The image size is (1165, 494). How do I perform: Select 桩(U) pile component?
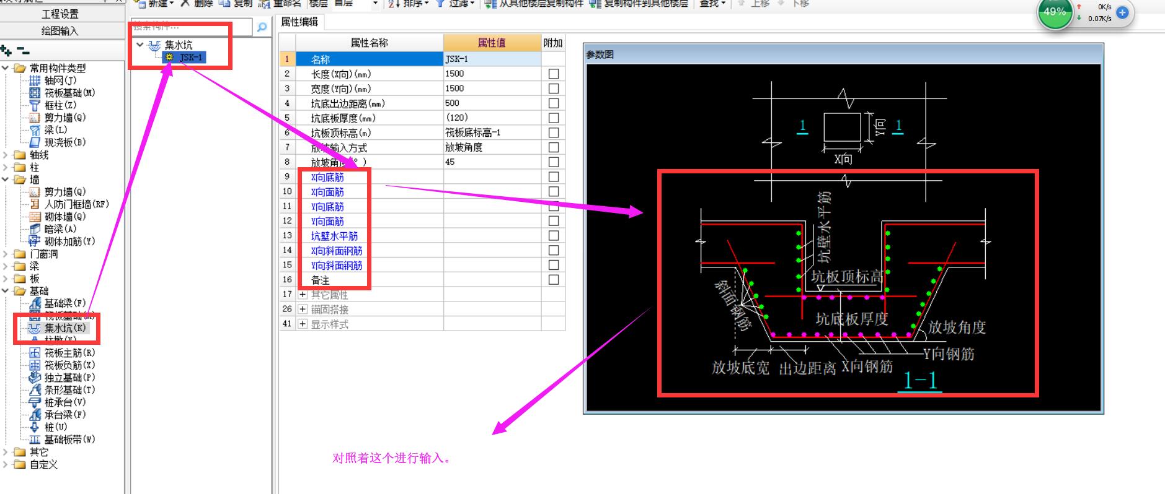pyautogui.click(x=55, y=427)
